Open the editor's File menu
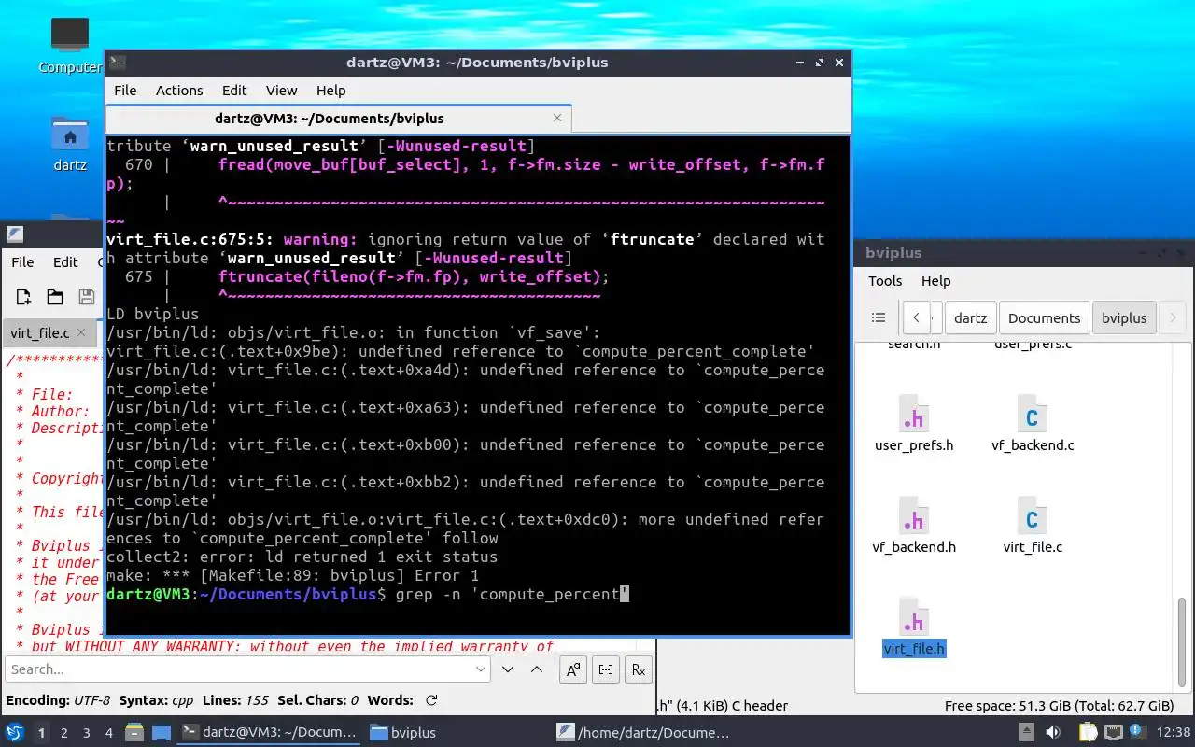Image resolution: width=1195 pixels, height=747 pixels. pyautogui.click(x=22, y=262)
